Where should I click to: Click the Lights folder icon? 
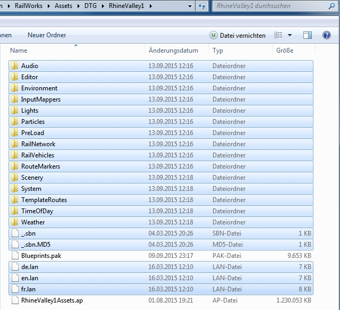tap(14, 110)
